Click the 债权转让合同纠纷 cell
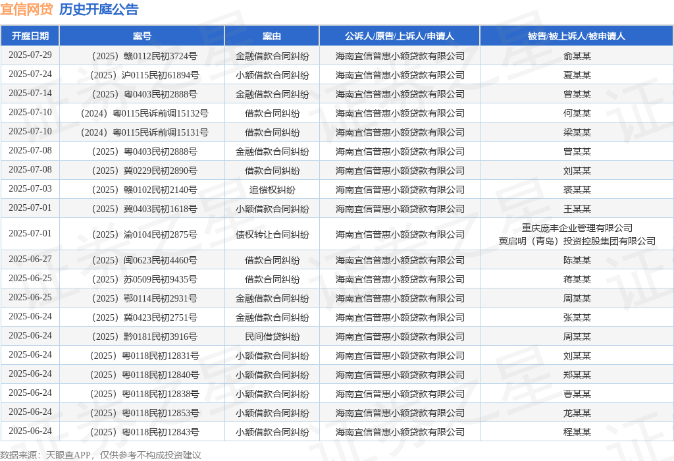The height and width of the screenshot is (461, 674). (x=272, y=234)
